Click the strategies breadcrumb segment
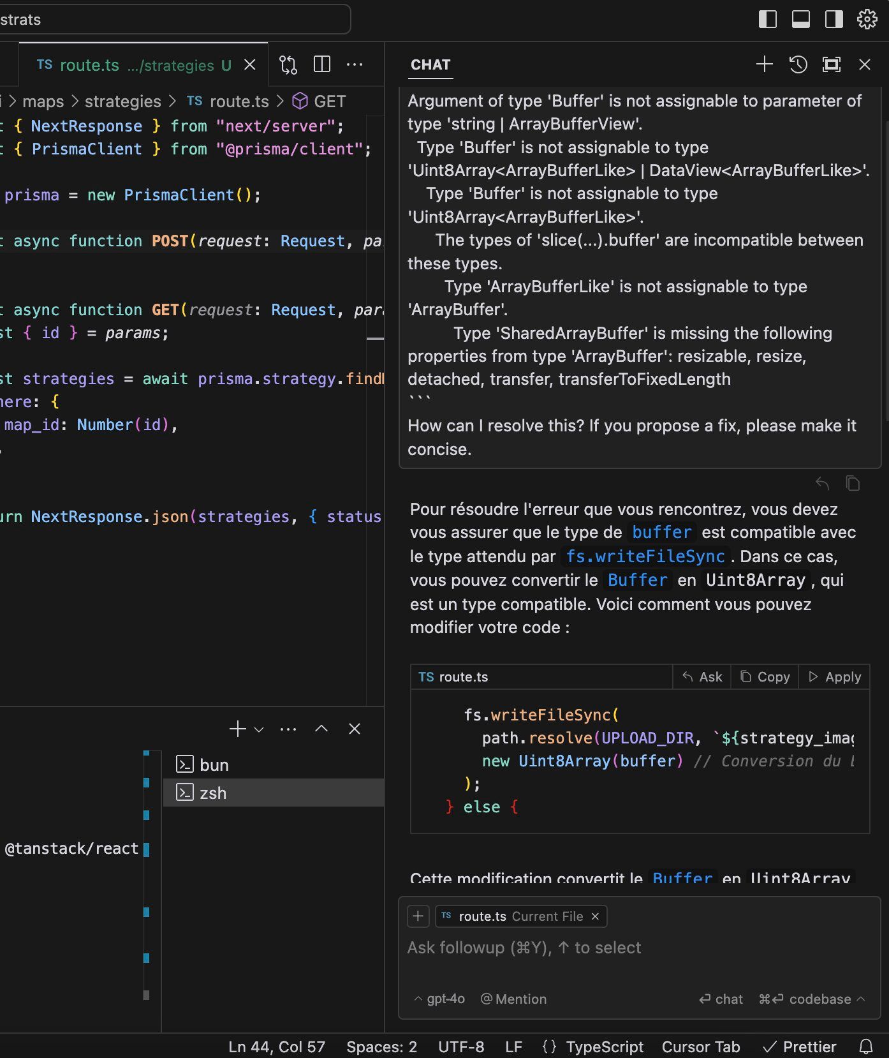The width and height of the screenshot is (889, 1058). [x=123, y=101]
